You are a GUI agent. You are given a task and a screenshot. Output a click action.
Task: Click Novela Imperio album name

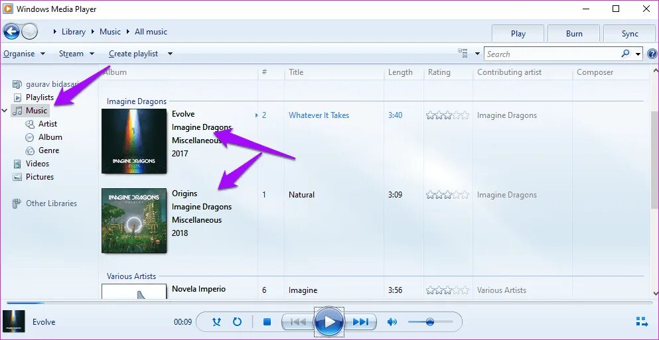pyautogui.click(x=199, y=289)
